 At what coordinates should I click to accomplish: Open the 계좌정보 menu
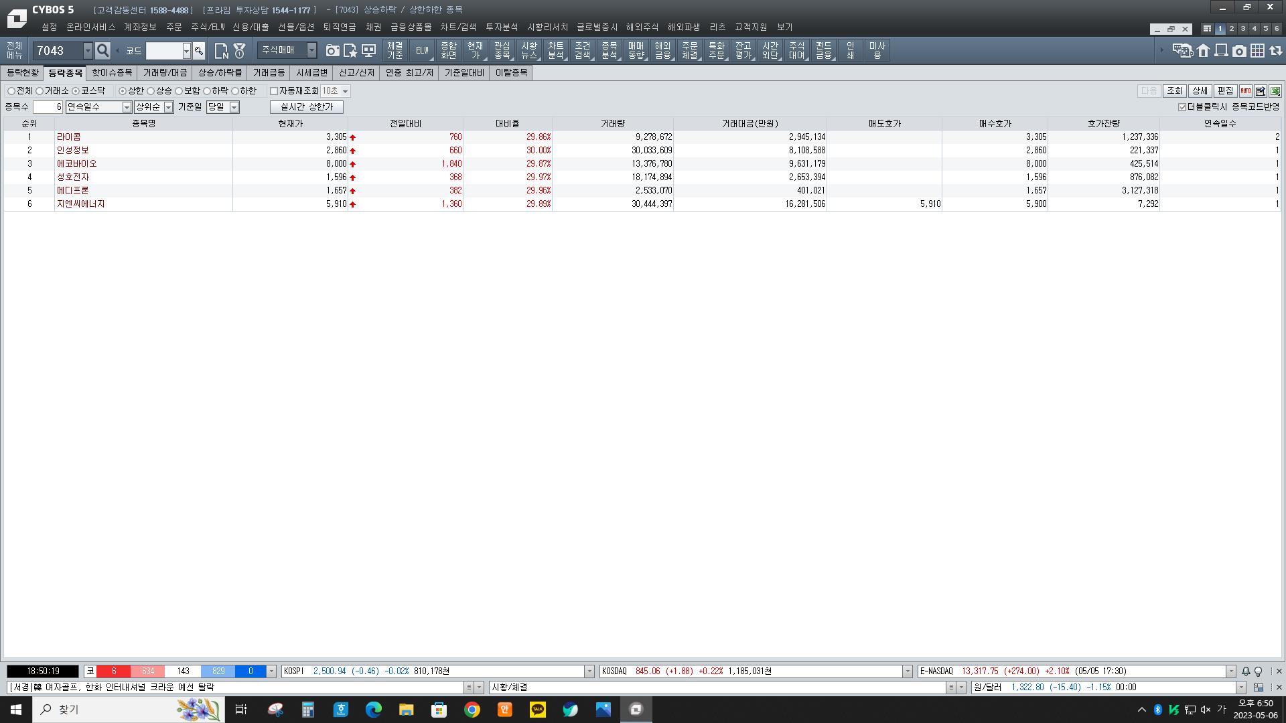coord(140,27)
